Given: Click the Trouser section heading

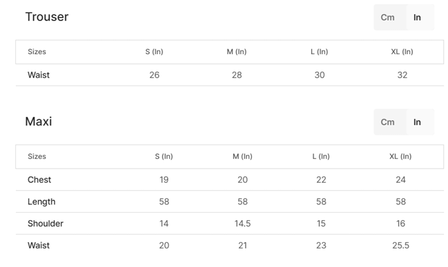Looking at the screenshot, I should click(47, 17).
